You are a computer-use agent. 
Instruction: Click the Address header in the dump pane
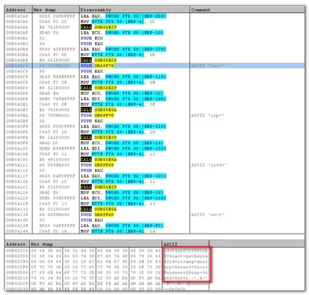(17, 244)
